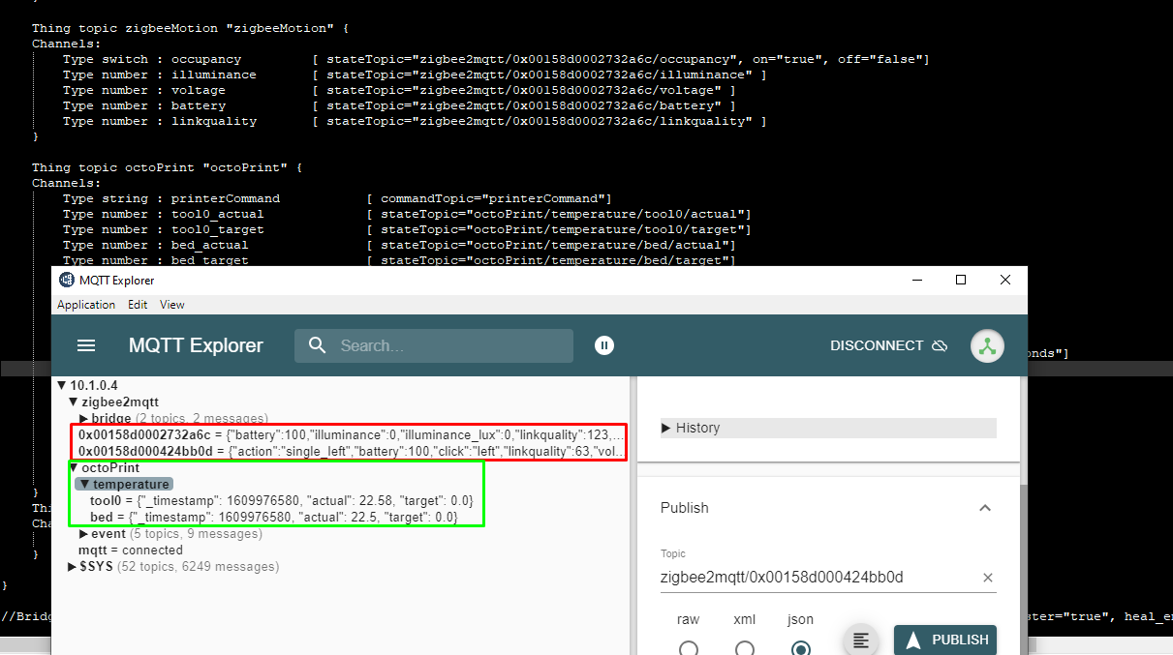Click the Publish heading text
This screenshot has width=1173, height=655.
pos(685,508)
